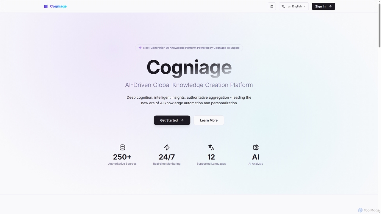Viewport: 381px width, 214px height.
Task: Click the "24/7" statistic
Action: (167, 157)
